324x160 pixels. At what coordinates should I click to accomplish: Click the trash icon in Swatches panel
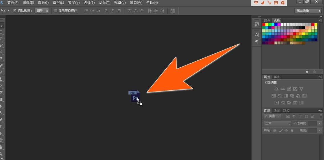click(x=314, y=72)
